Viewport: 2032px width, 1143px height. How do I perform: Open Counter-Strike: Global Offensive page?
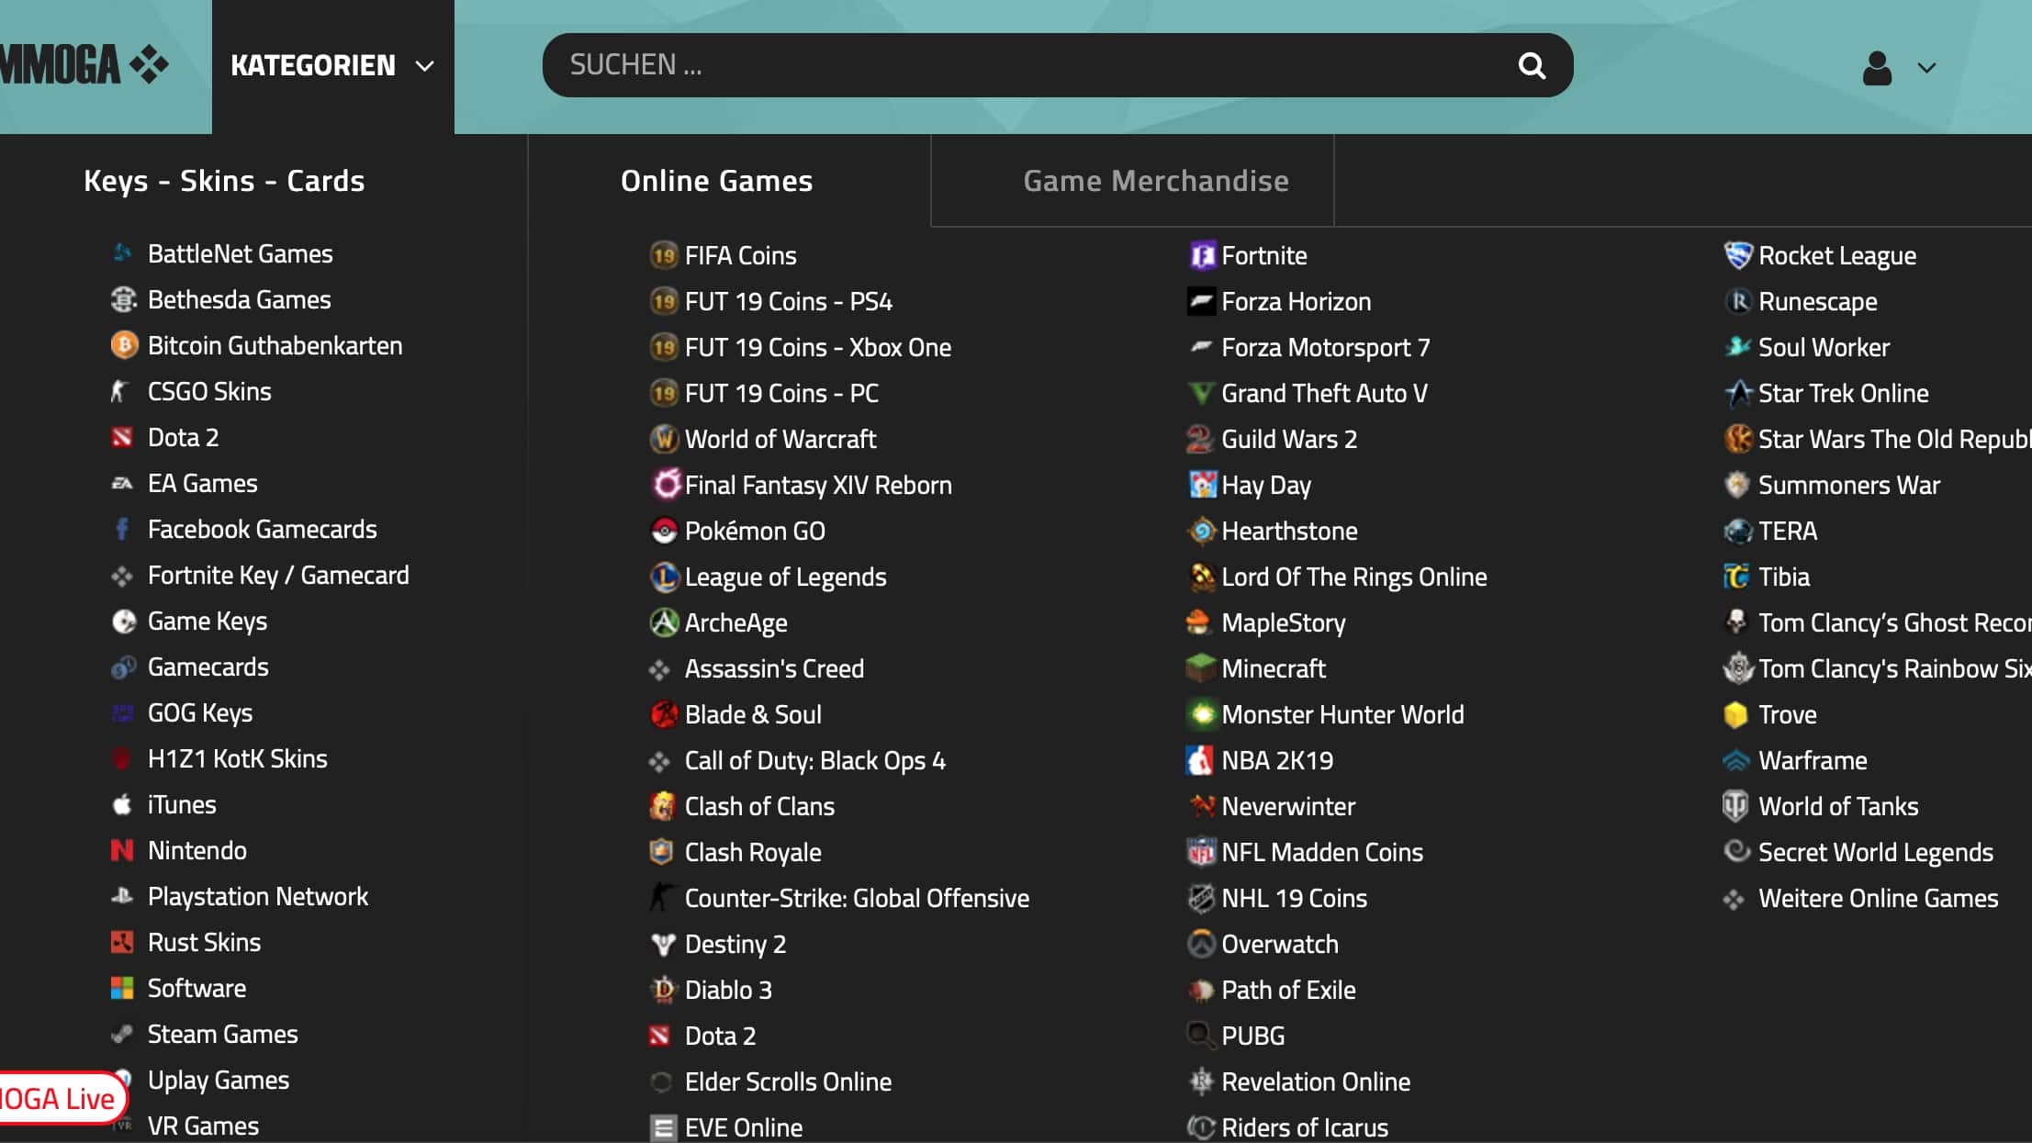857,898
